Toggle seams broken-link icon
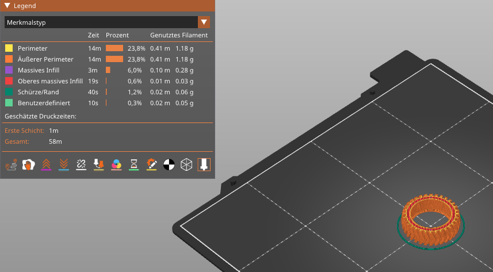 pyautogui.click(x=81, y=164)
